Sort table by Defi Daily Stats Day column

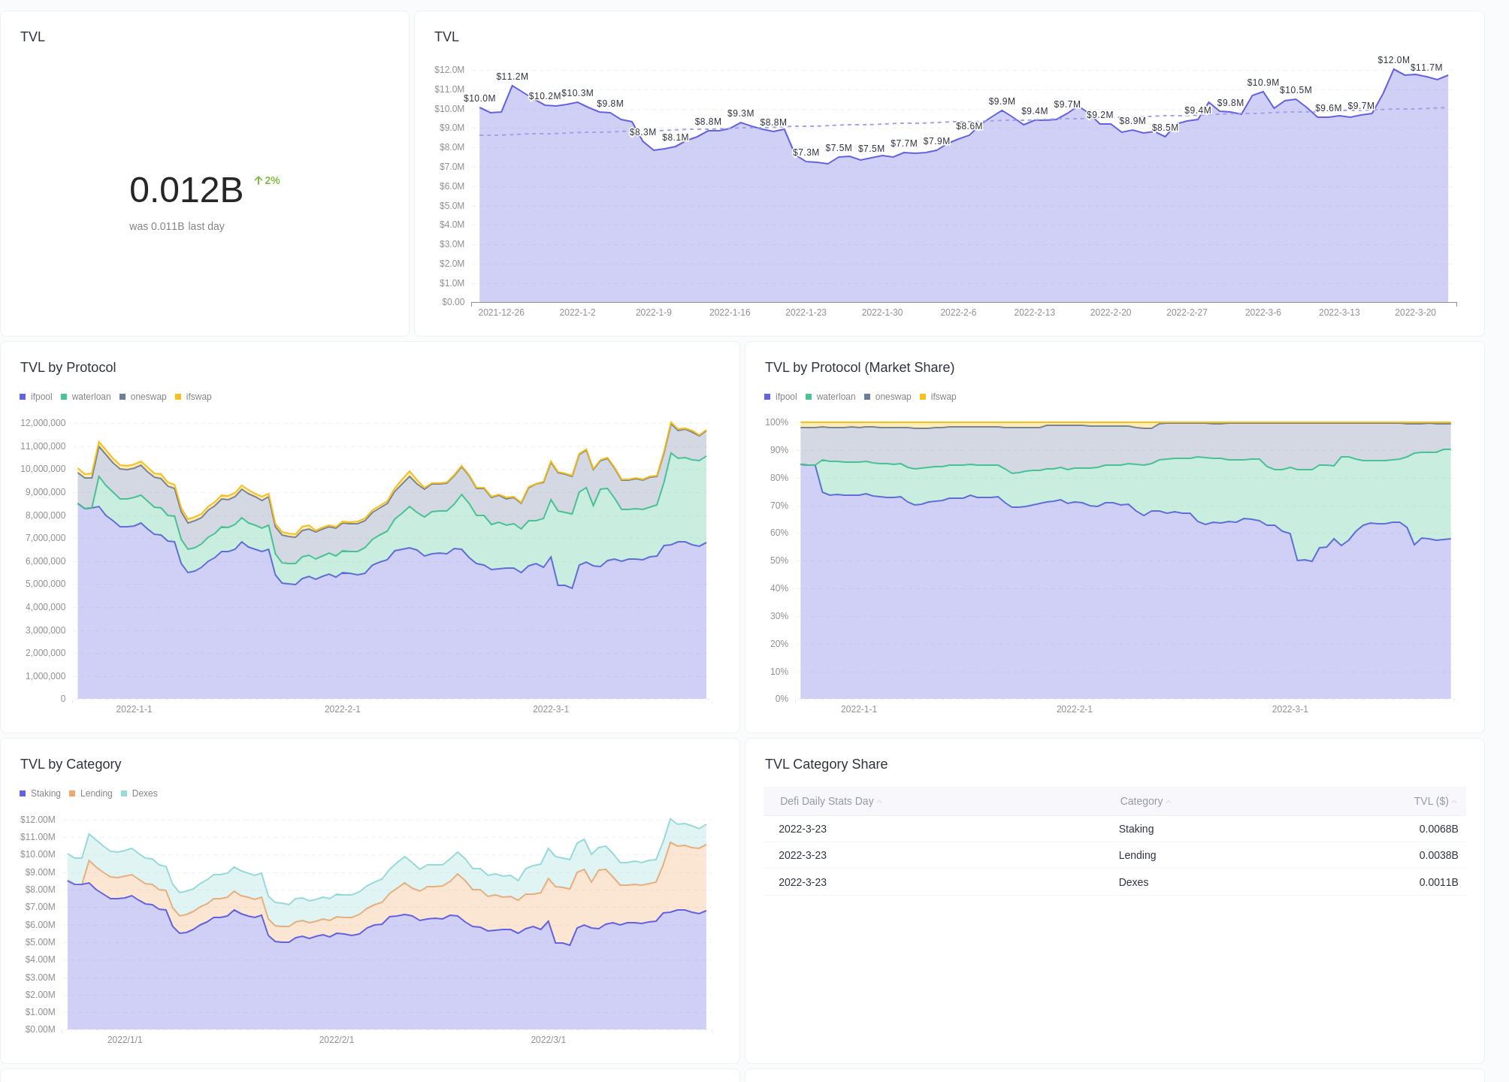tap(827, 801)
